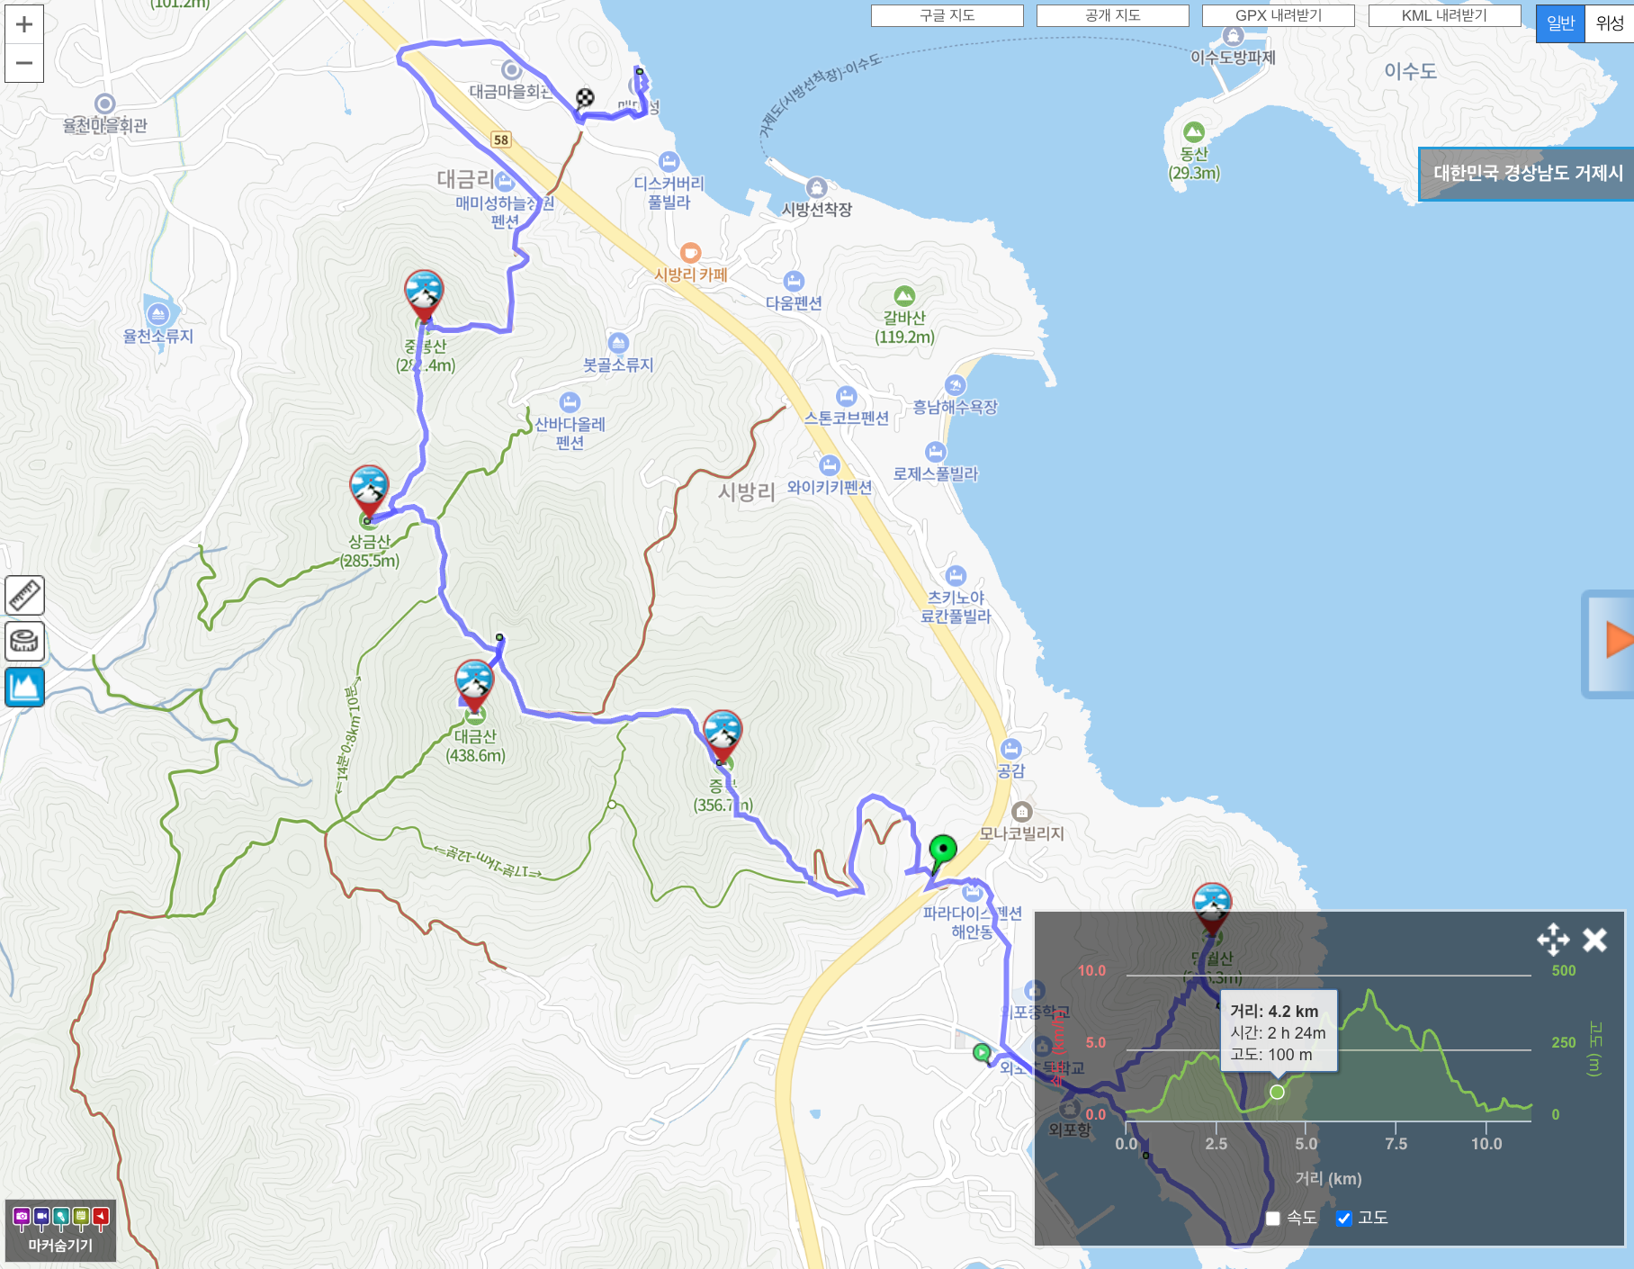Click the 시방리 카페 cafe icon
The height and width of the screenshot is (1269, 1634).
[x=690, y=252]
